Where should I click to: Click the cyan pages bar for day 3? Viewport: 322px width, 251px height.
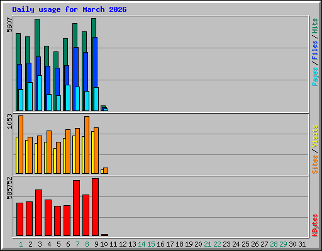pyautogui.click(x=40, y=93)
